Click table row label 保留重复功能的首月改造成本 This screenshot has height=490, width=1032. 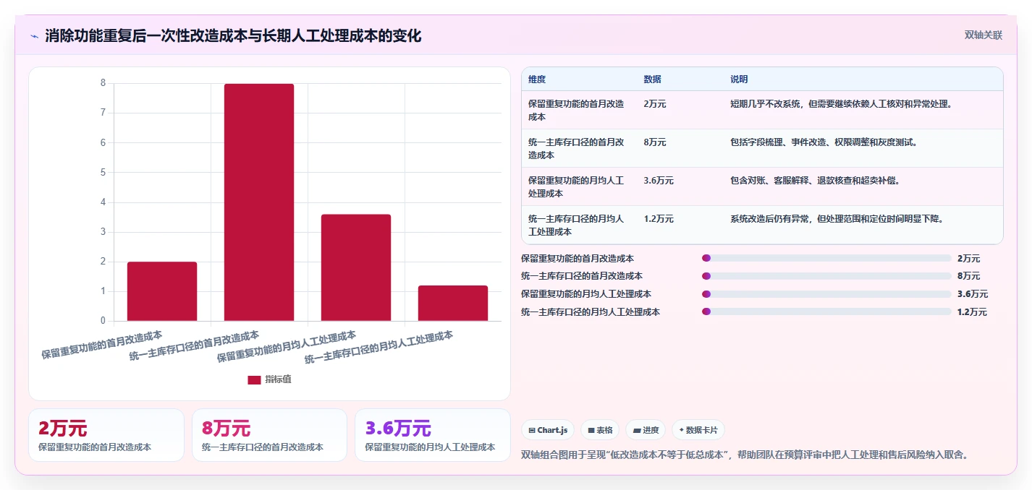576,111
